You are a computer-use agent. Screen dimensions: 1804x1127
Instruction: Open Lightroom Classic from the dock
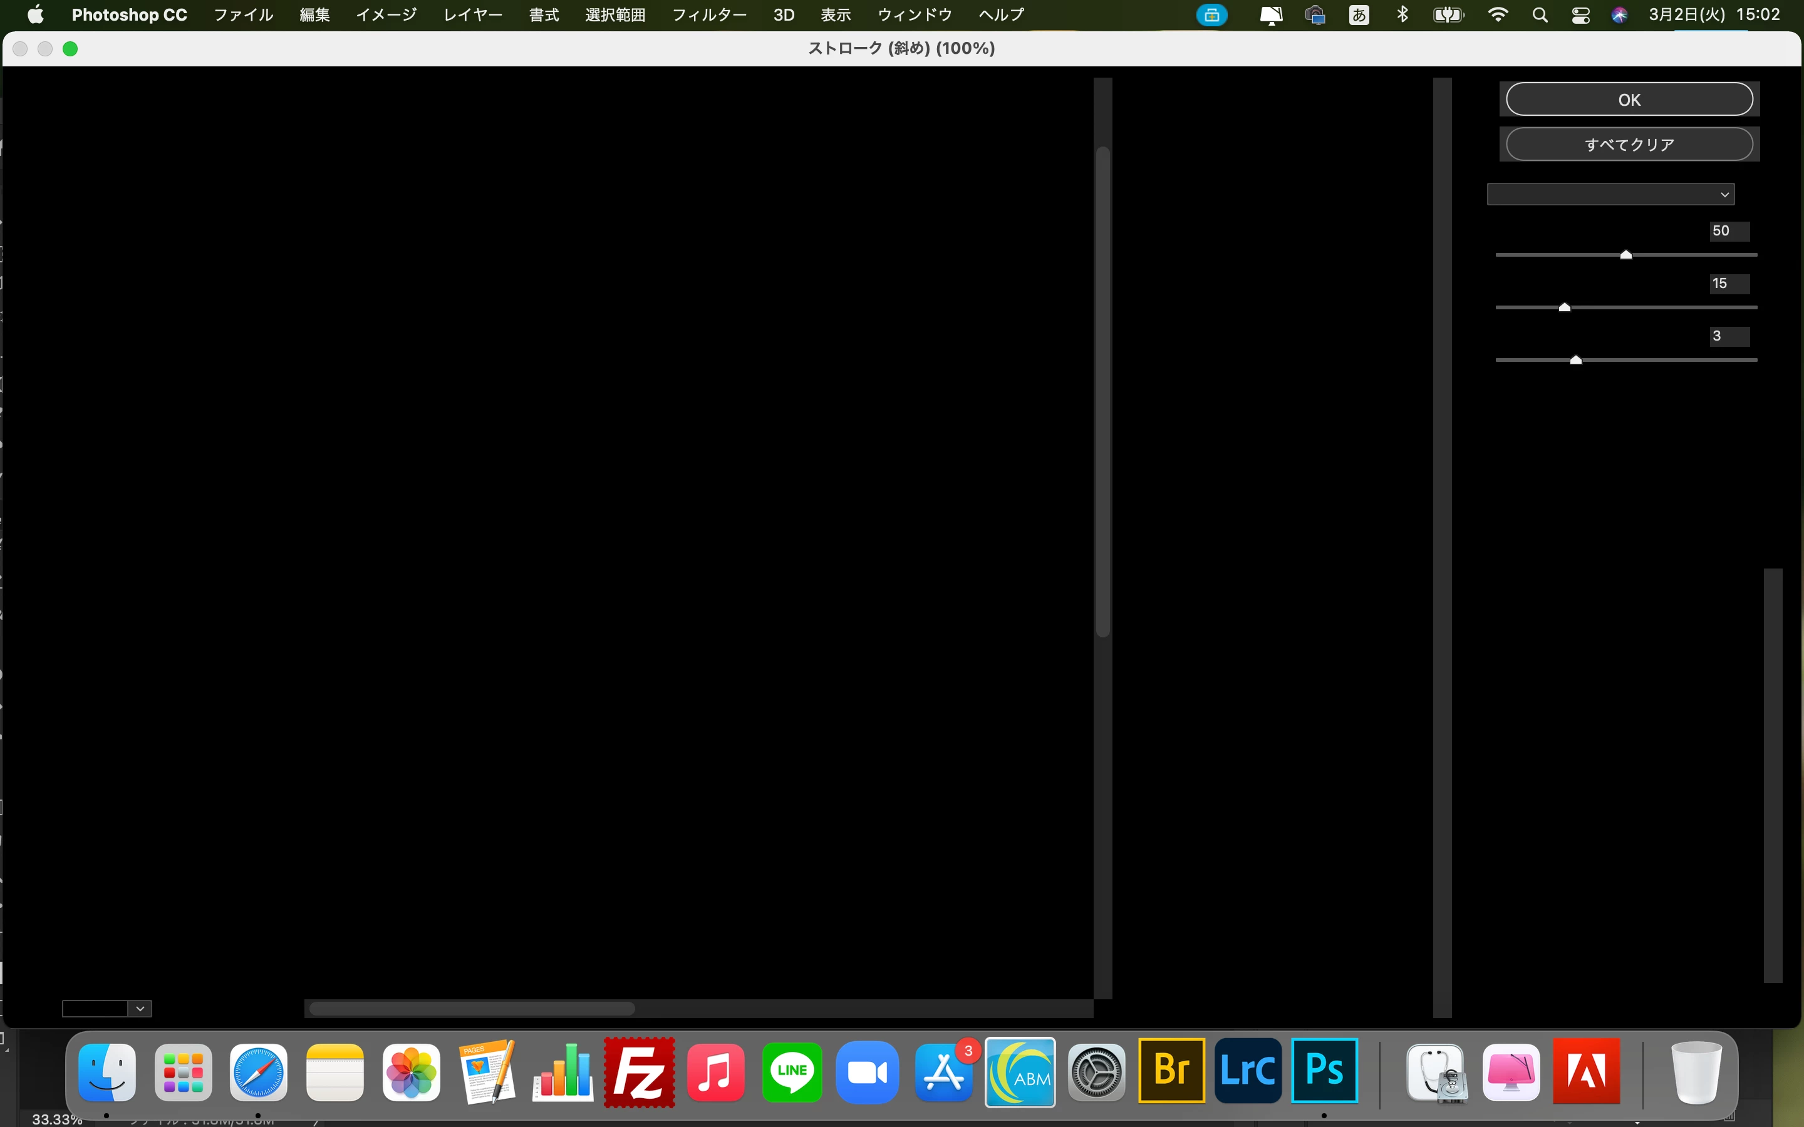(x=1247, y=1071)
